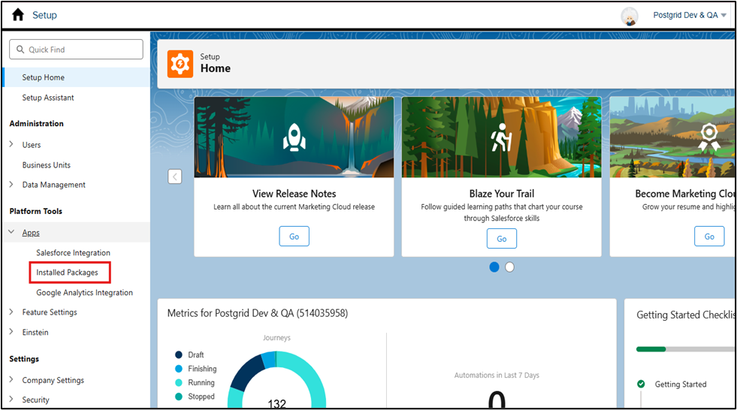Select the first carousel page dot
This screenshot has height=410, width=737.
(494, 267)
